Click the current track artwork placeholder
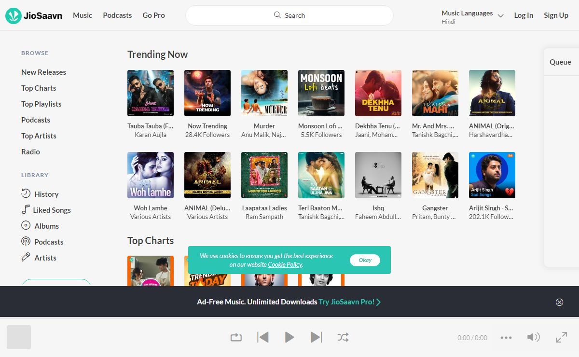The image size is (579, 357). pos(19,337)
